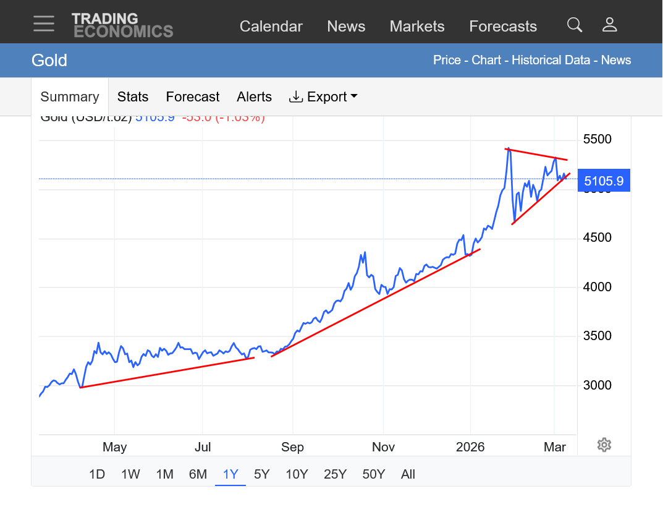The image size is (663, 512).
Task: Open the user account icon
Action: (x=610, y=25)
